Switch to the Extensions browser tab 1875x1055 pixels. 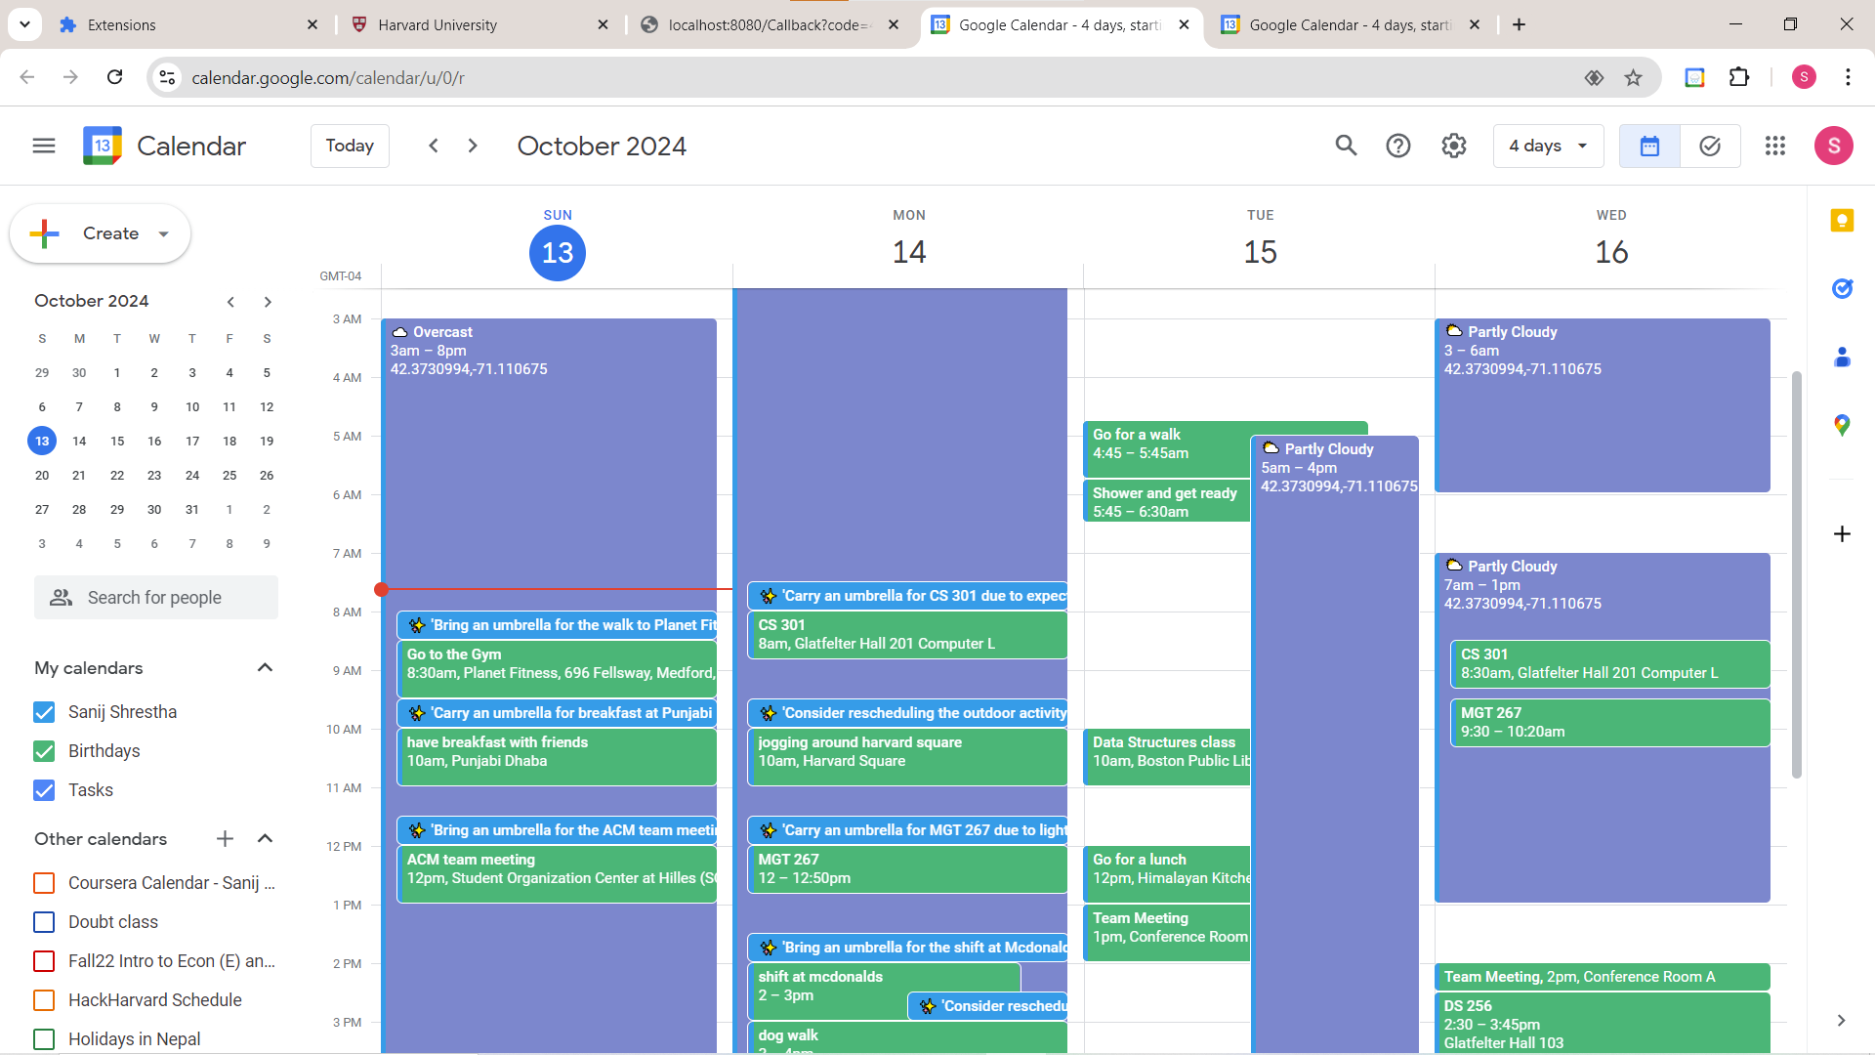(x=122, y=25)
